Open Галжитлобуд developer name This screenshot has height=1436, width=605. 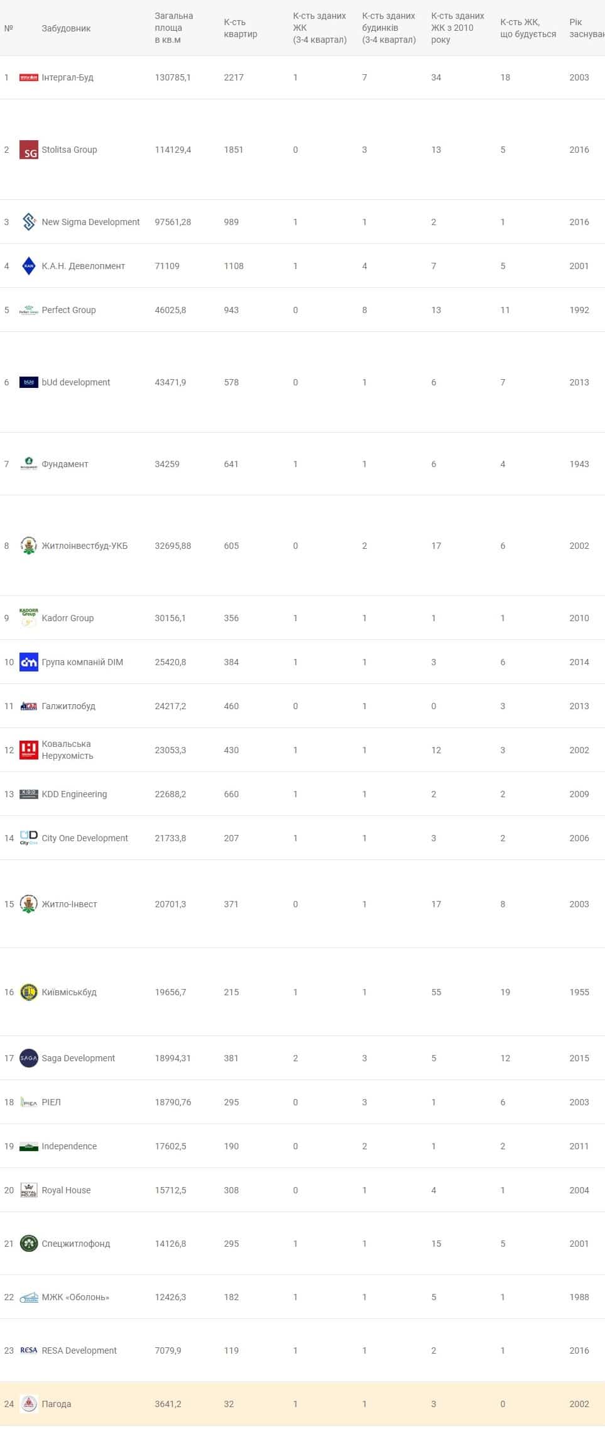pyautogui.click(x=68, y=706)
